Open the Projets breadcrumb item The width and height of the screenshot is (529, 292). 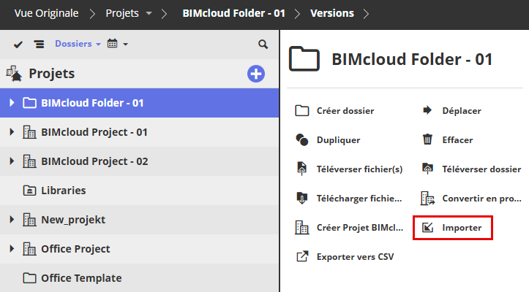coord(122,13)
